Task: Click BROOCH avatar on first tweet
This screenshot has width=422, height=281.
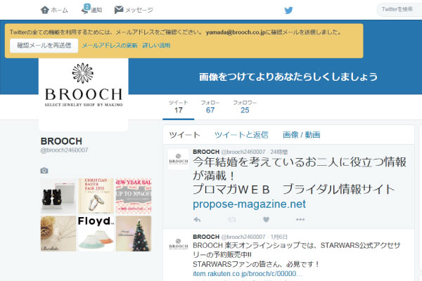Action: click(x=178, y=159)
